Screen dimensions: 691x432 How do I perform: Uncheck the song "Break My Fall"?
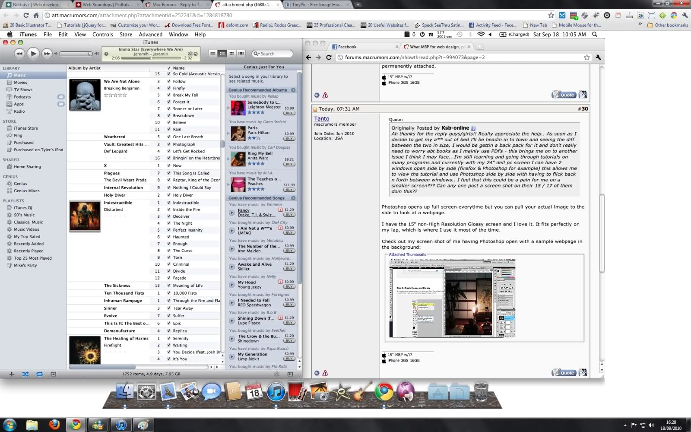click(169, 95)
